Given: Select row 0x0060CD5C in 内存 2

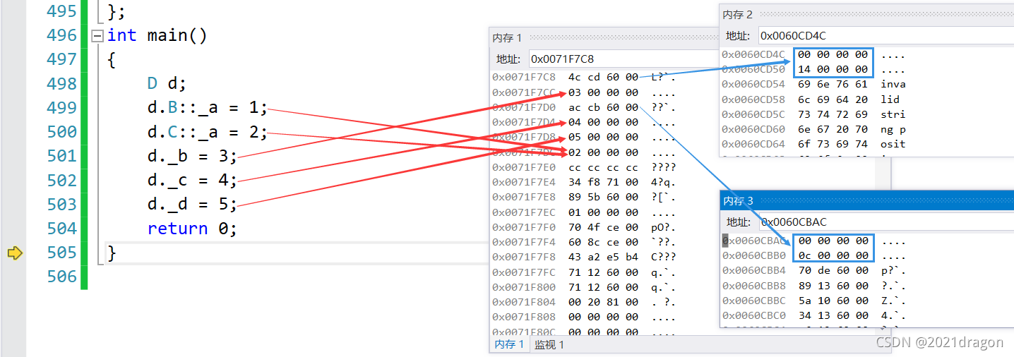Looking at the screenshot, I should (814, 114).
